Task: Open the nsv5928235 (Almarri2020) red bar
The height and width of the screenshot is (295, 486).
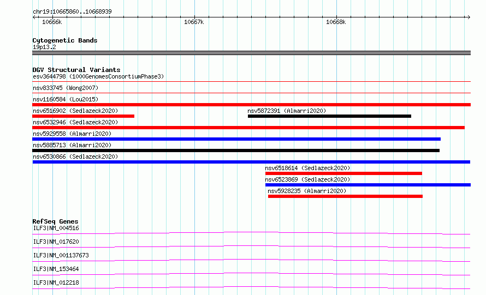Action: coord(345,196)
